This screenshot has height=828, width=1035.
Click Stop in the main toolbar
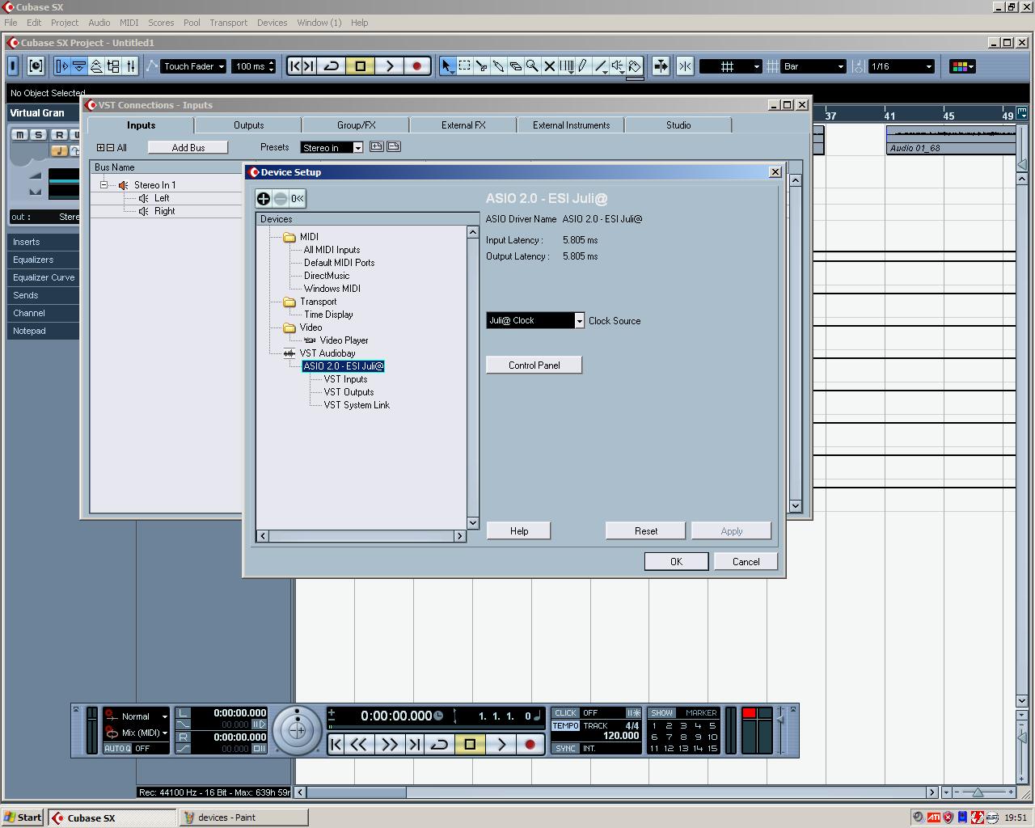click(x=361, y=66)
